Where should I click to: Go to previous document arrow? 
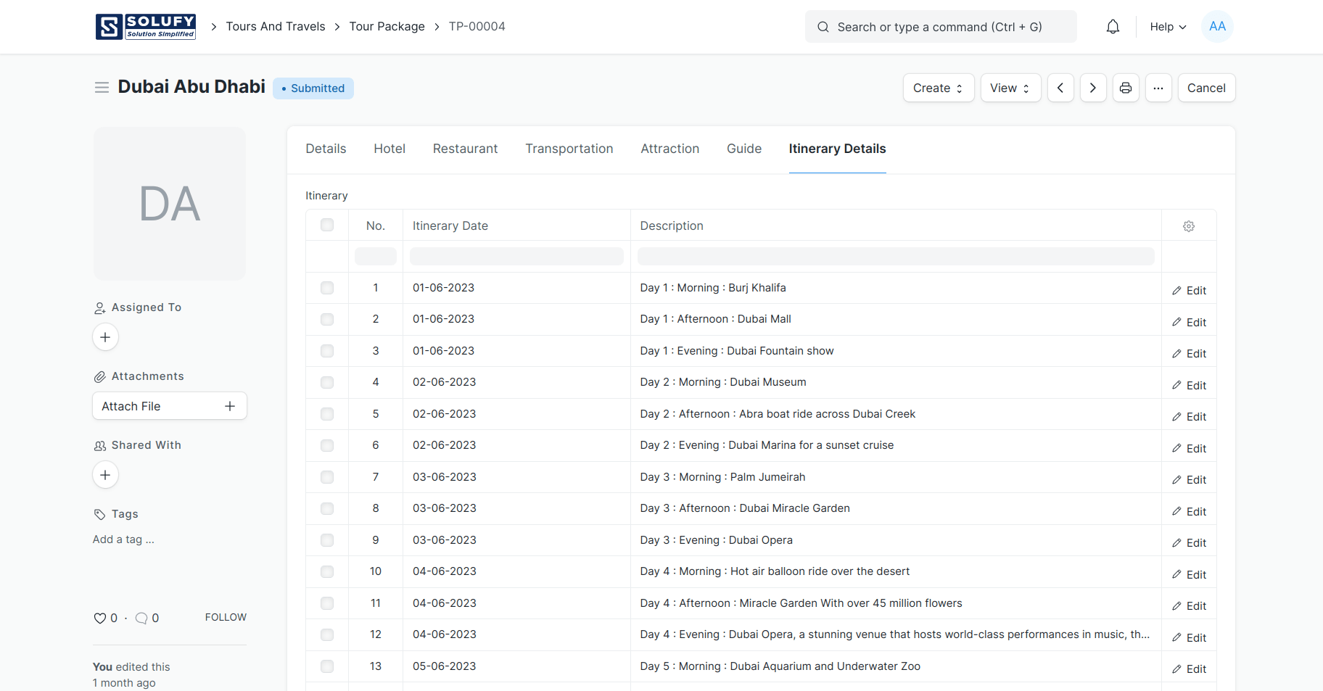(x=1060, y=88)
